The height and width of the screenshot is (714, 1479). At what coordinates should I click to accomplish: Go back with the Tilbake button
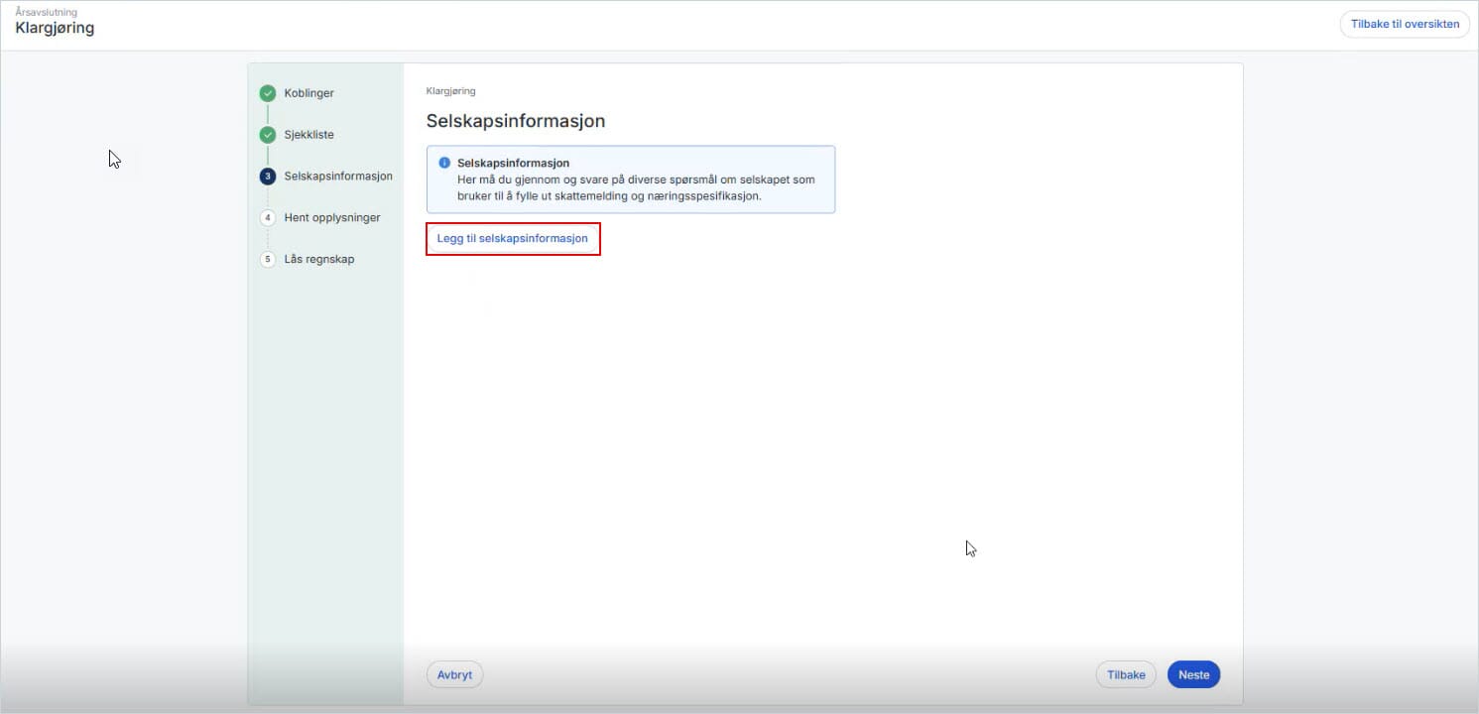pyautogui.click(x=1126, y=675)
